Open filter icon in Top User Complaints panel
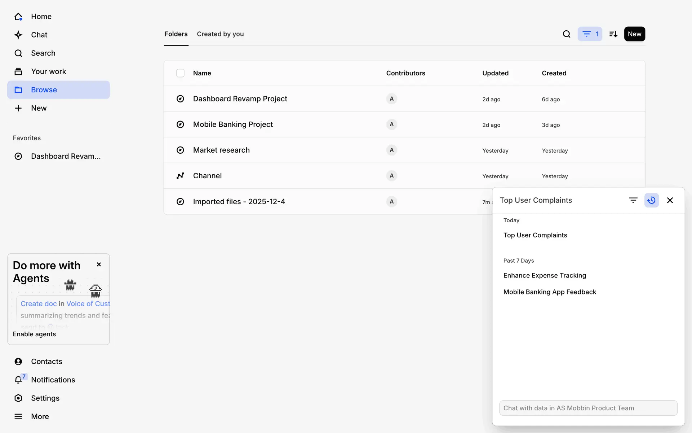 (x=633, y=200)
